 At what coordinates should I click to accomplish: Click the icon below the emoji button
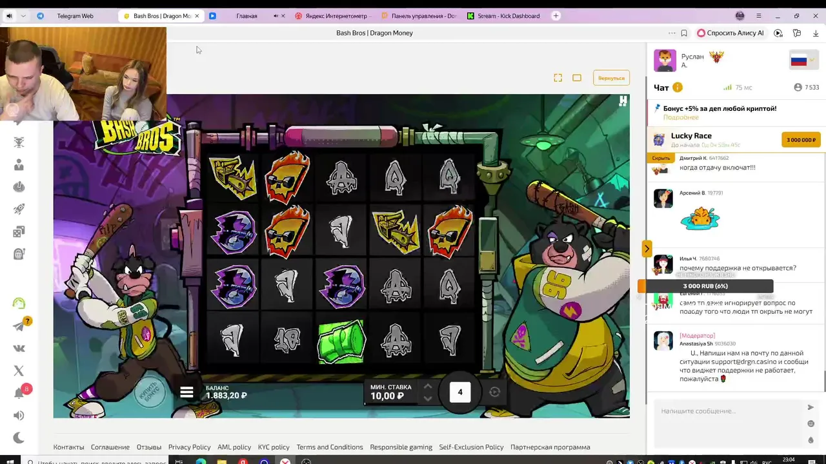click(811, 440)
